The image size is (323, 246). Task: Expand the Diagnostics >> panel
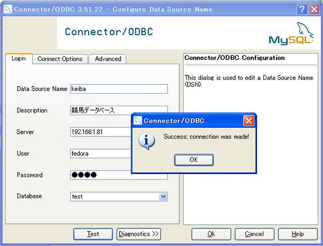click(139, 234)
